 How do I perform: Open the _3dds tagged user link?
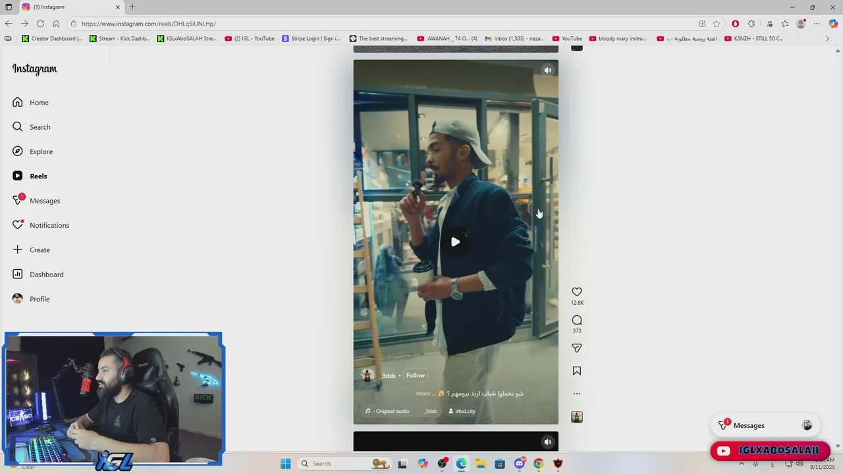[x=430, y=411]
